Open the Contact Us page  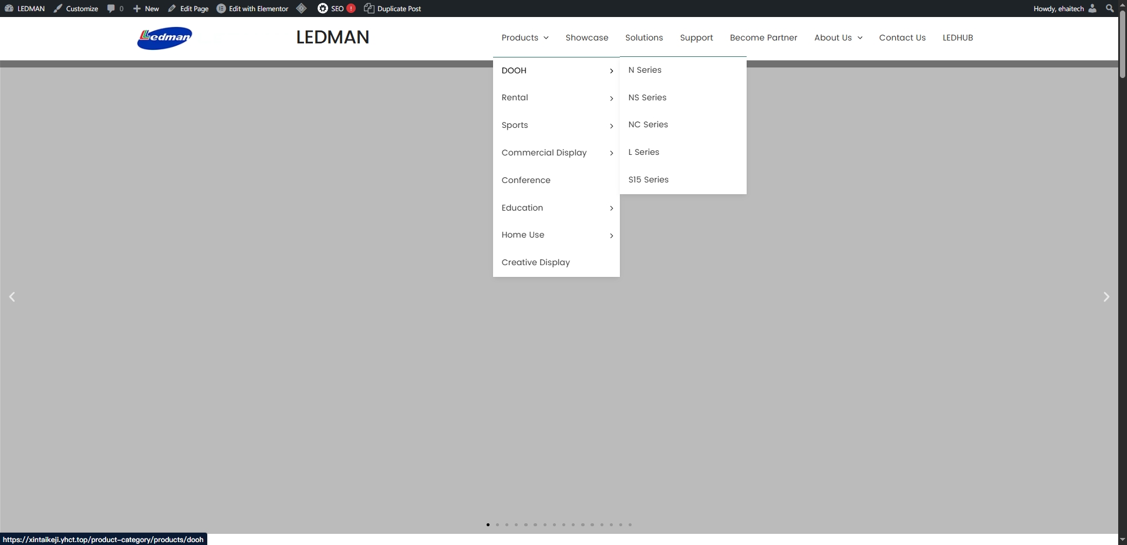pos(902,38)
